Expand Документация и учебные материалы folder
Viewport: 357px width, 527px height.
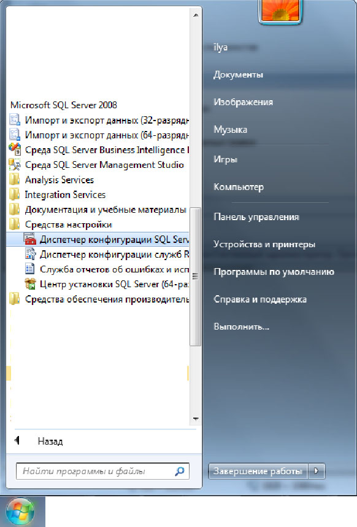(98, 210)
